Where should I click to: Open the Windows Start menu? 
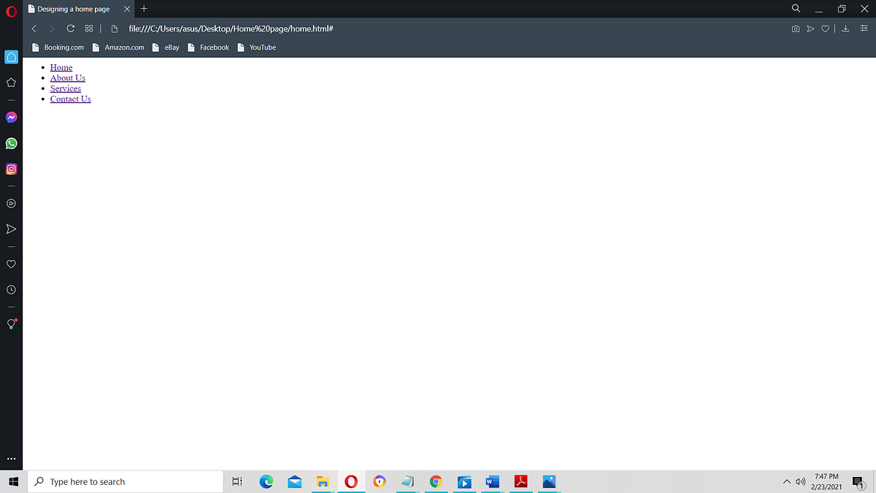tap(12, 481)
